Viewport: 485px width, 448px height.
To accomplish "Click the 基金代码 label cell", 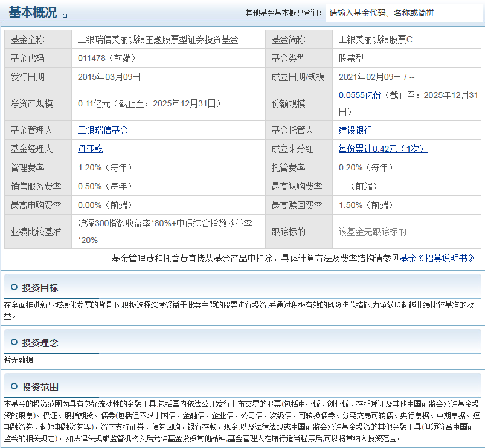I will 38,58.
